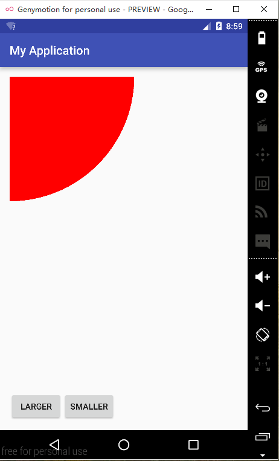The image size is (279, 461).
Task: Toggle pixel perfect 1:1 mode
Action: [263, 364]
